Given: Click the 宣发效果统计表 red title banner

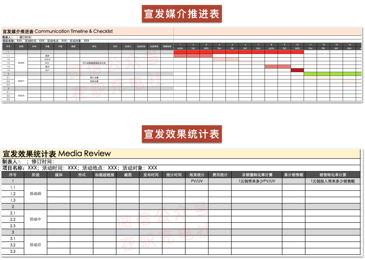Looking at the screenshot, I should point(181,134).
